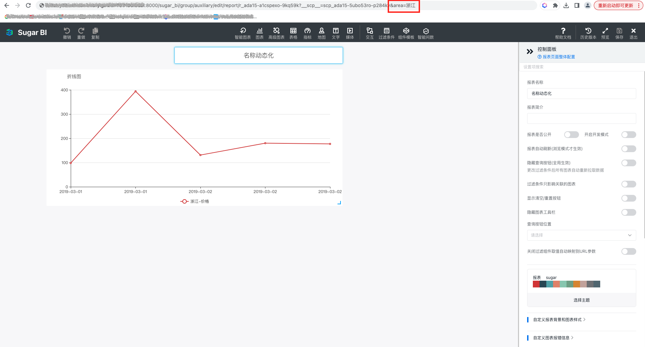Click the 名称动态化 title box
This screenshot has width=645, height=347.
(258, 55)
